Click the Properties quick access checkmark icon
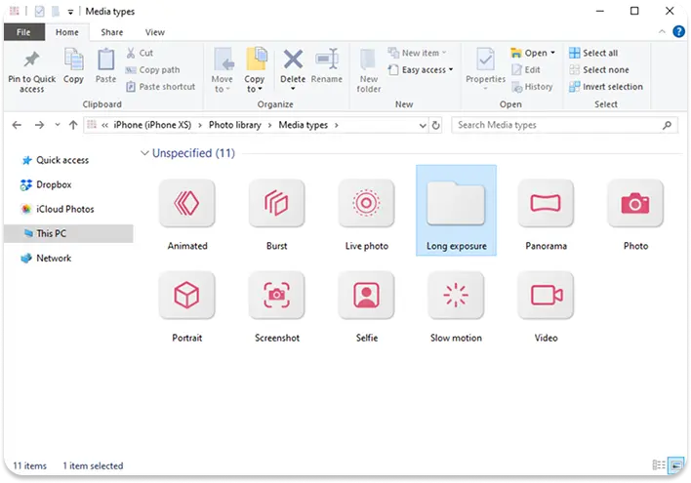691x483 pixels. pos(39,12)
